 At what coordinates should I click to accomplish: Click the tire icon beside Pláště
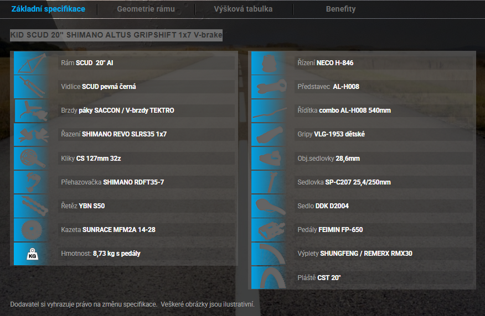269,277
